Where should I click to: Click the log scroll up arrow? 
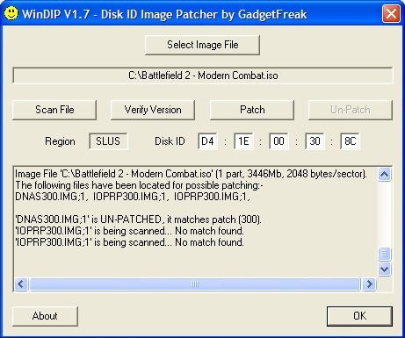tap(384, 175)
